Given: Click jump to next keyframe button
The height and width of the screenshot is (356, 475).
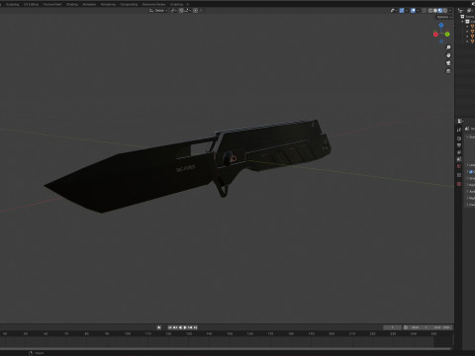Looking at the screenshot, I should click(x=190, y=327).
